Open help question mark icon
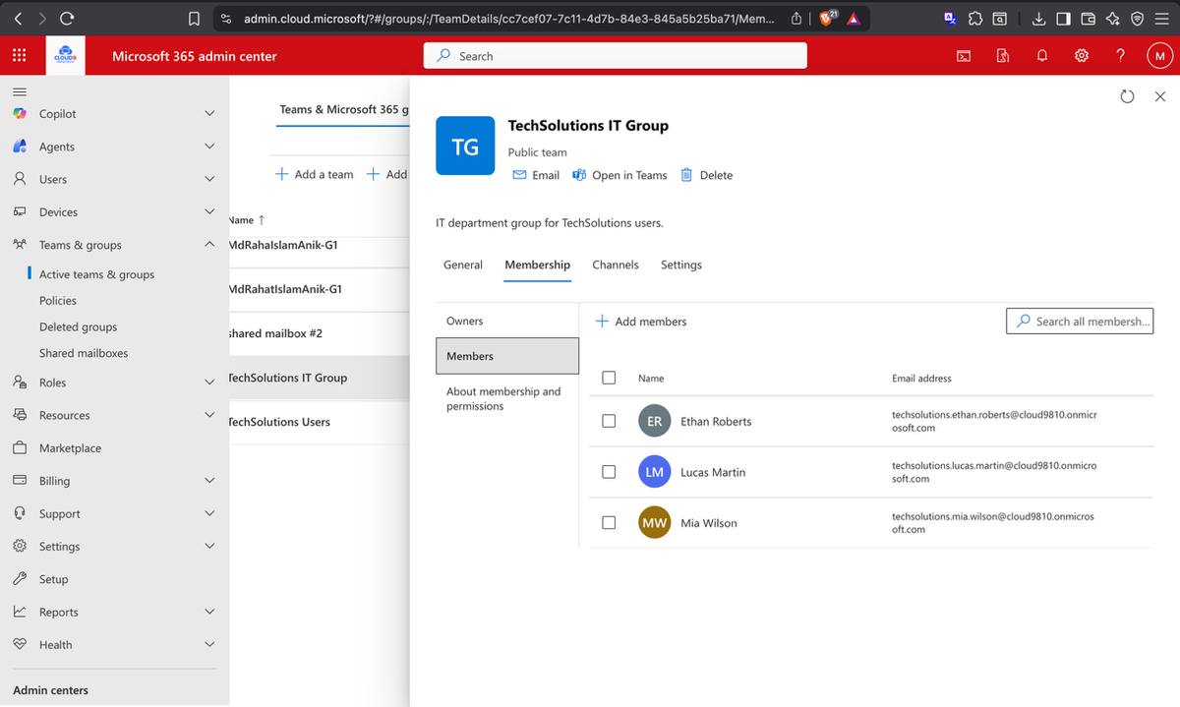Image resolution: width=1180 pixels, height=707 pixels. 1120,56
